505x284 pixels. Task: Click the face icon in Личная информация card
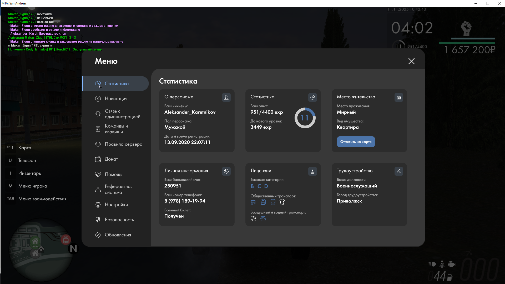[226, 171]
